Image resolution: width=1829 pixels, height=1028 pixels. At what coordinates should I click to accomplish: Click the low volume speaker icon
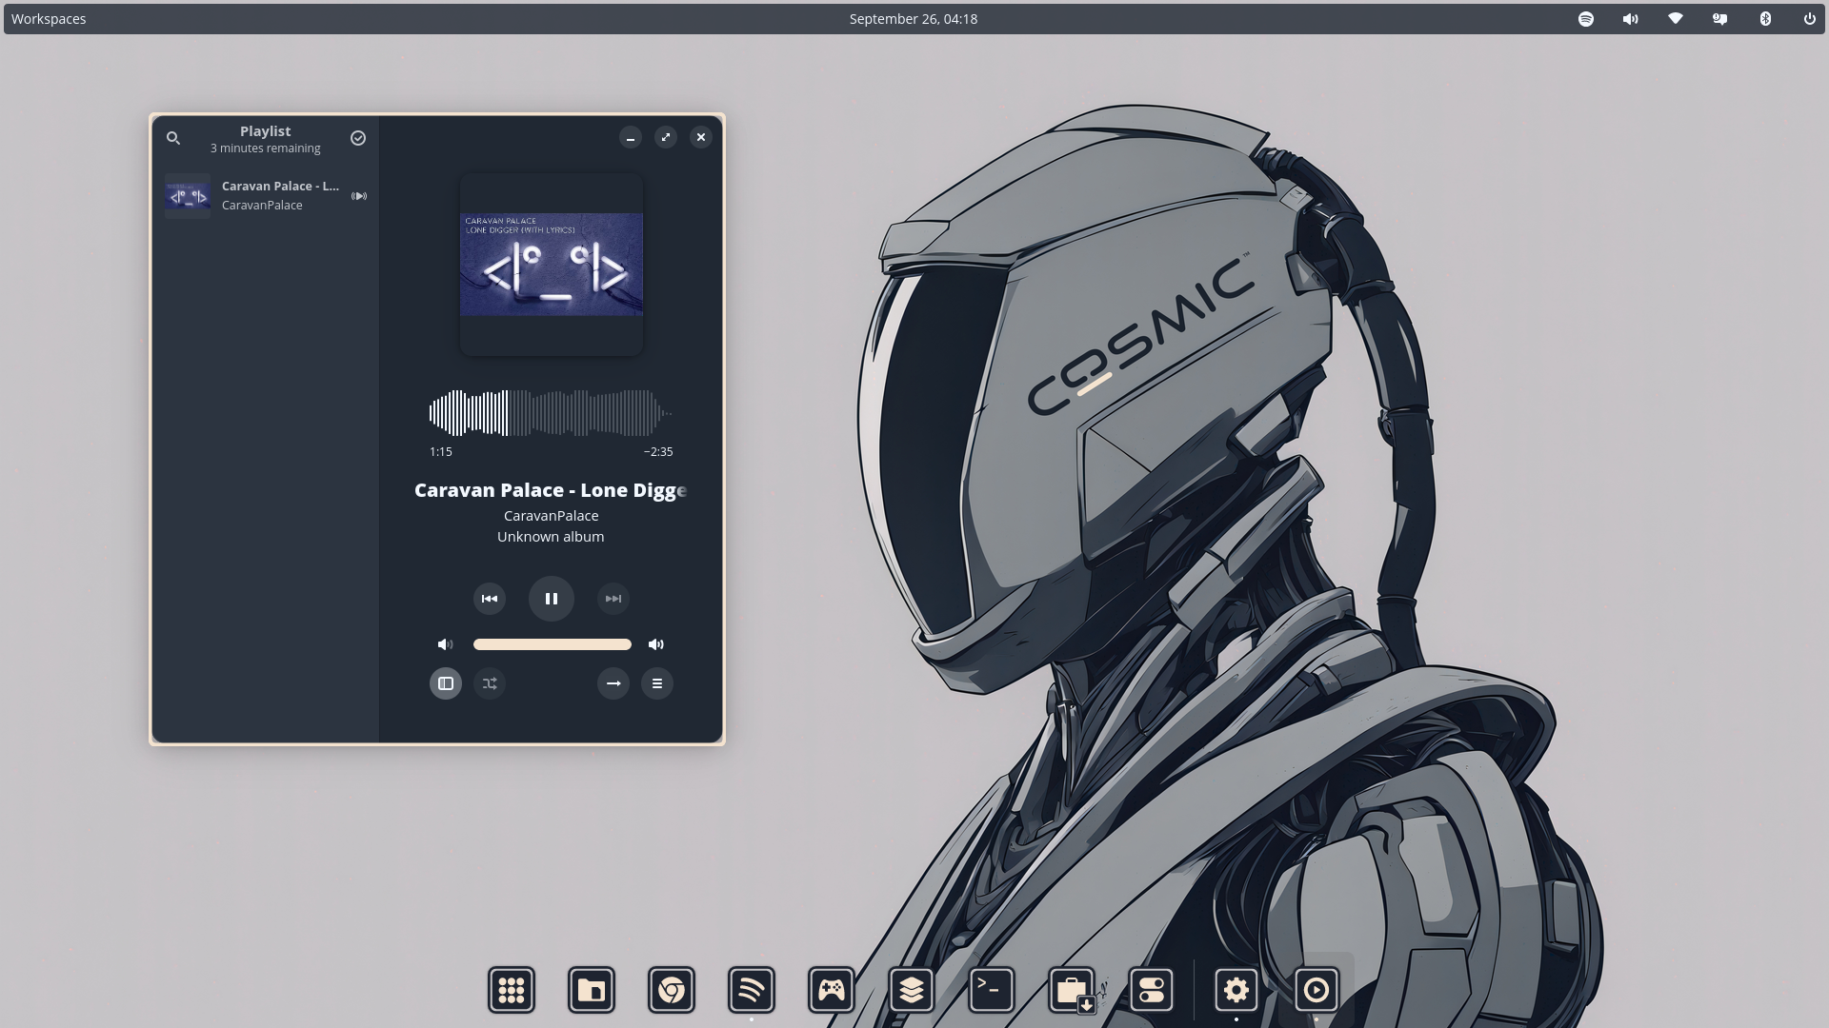click(x=445, y=644)
